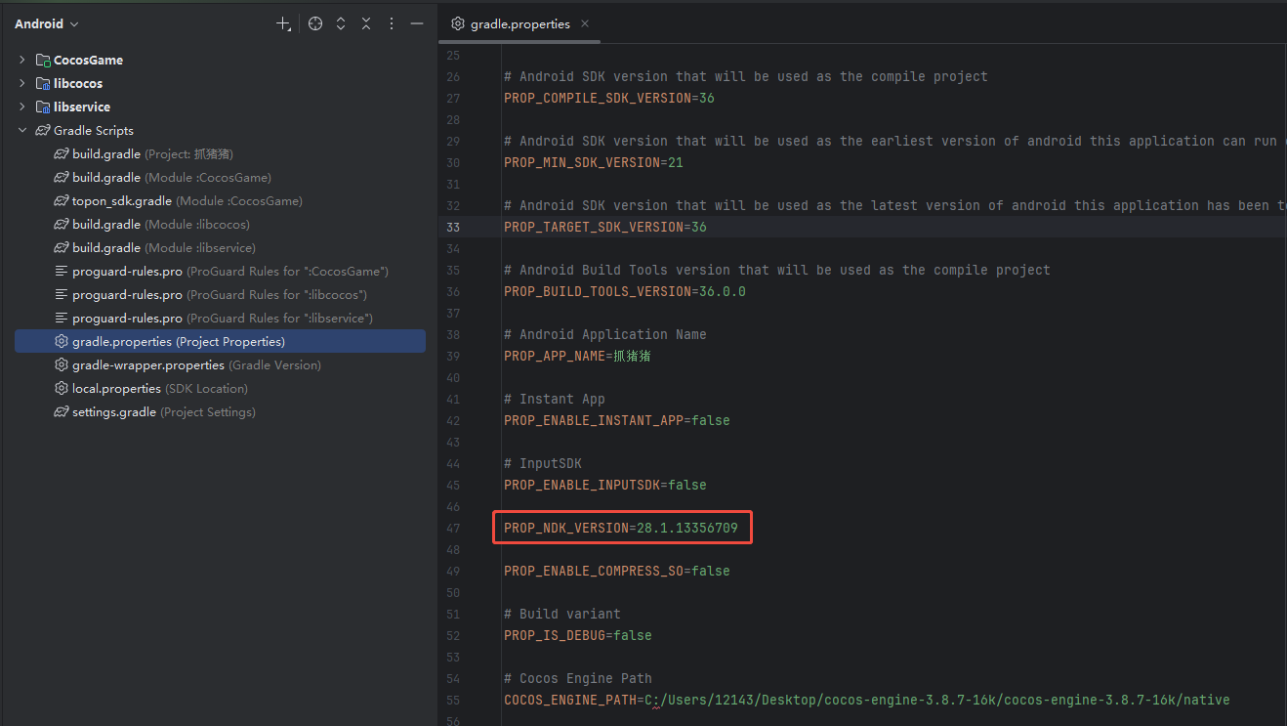
Task: Click Gradle icon of settings.gradle
Action: point(62,411)
